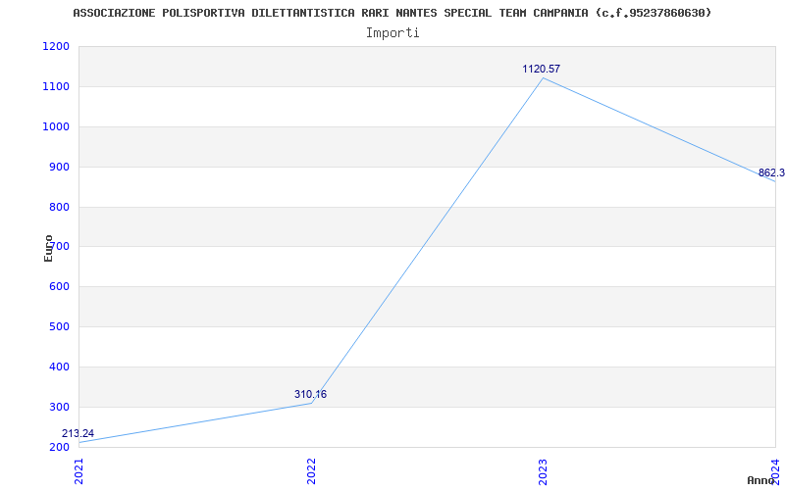Viewport: 785px width, 490px height.
Task: Click the 1120.57 data label
Action: 542,69
